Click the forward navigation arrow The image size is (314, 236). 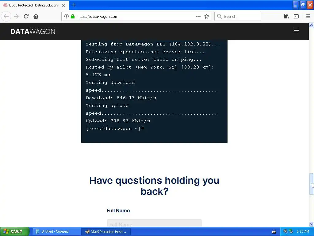pyautogui.click(x=16, y=16)
